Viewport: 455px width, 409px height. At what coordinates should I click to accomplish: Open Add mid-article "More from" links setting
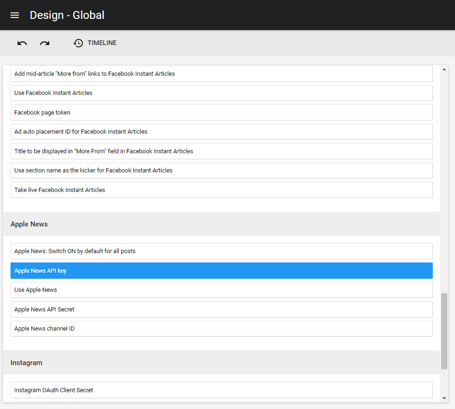(221, 74)
